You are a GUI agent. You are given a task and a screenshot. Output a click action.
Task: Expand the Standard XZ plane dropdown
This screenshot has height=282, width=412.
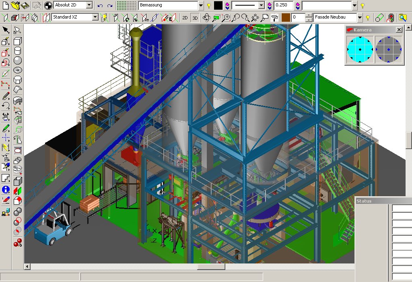pos(95,17)
